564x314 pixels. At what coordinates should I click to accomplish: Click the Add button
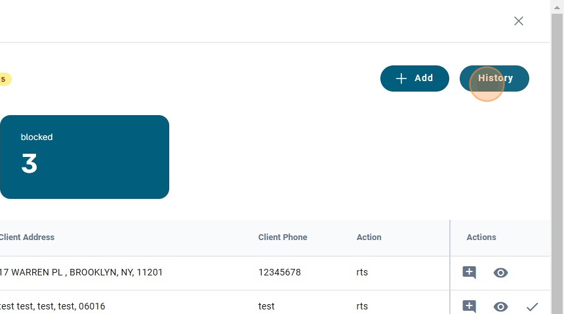coord(414,78)
